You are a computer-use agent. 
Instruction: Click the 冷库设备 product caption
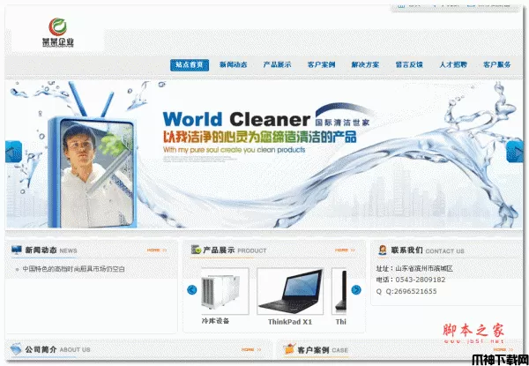(x=216, y=321)
